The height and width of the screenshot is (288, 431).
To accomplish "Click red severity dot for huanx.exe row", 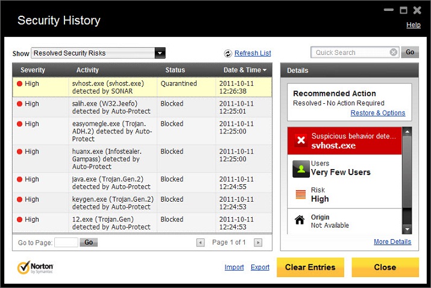I will coord(19,152).
